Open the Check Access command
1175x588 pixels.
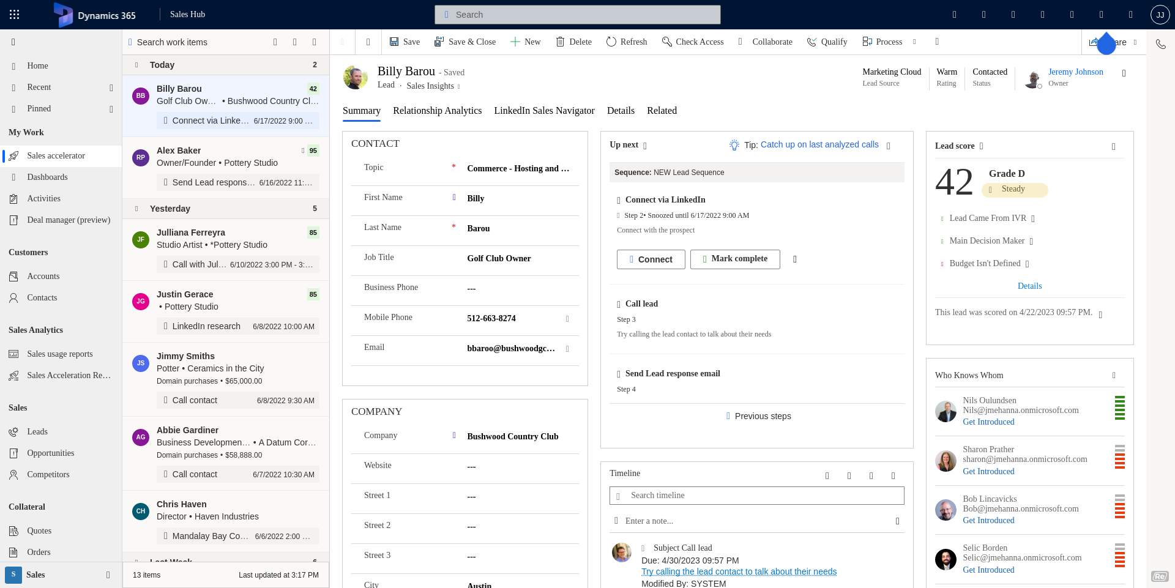(692, 42)
